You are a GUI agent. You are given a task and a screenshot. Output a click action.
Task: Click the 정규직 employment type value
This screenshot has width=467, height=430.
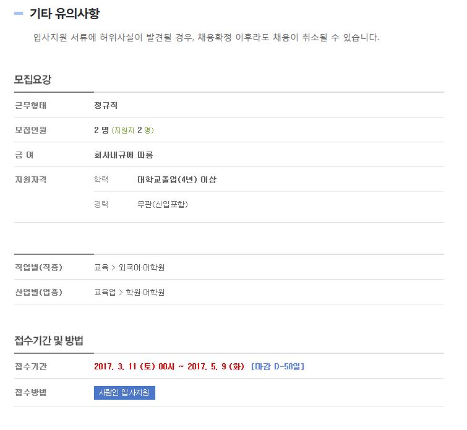106,105
